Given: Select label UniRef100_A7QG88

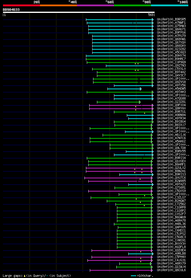Looking at the screenshot, I should click(x=171, y=99).
